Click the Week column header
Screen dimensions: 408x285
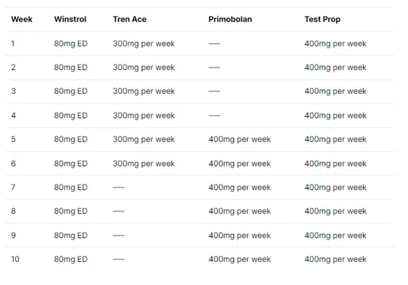coord(22,20)
